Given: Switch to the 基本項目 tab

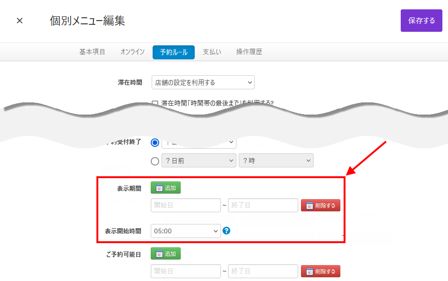Looking at the screenshot, I should coord(92,52).
